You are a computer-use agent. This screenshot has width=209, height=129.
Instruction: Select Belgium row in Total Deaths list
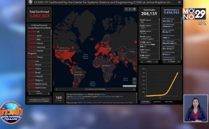[149, 51]
